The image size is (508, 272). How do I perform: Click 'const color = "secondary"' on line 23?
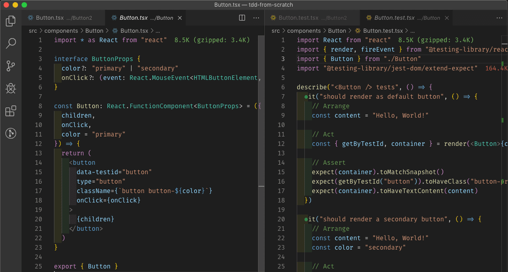359,247
